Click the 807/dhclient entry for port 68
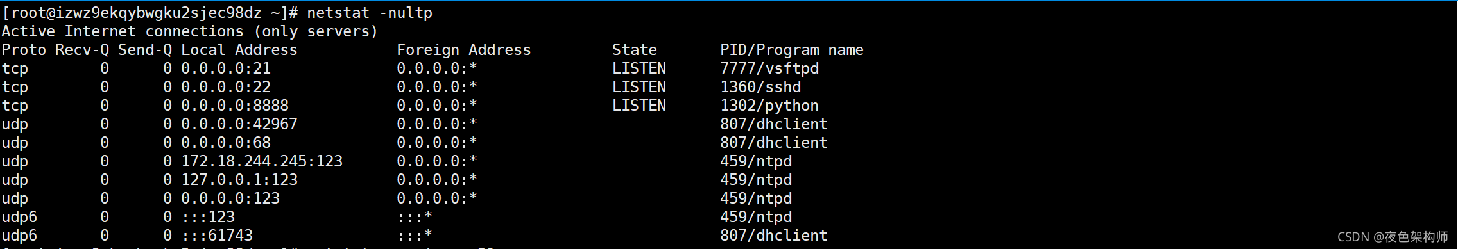 [774, 143]
